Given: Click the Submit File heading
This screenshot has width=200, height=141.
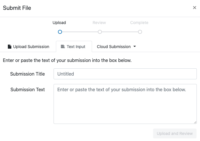Looking at the screenshot, I should (17, 8).
